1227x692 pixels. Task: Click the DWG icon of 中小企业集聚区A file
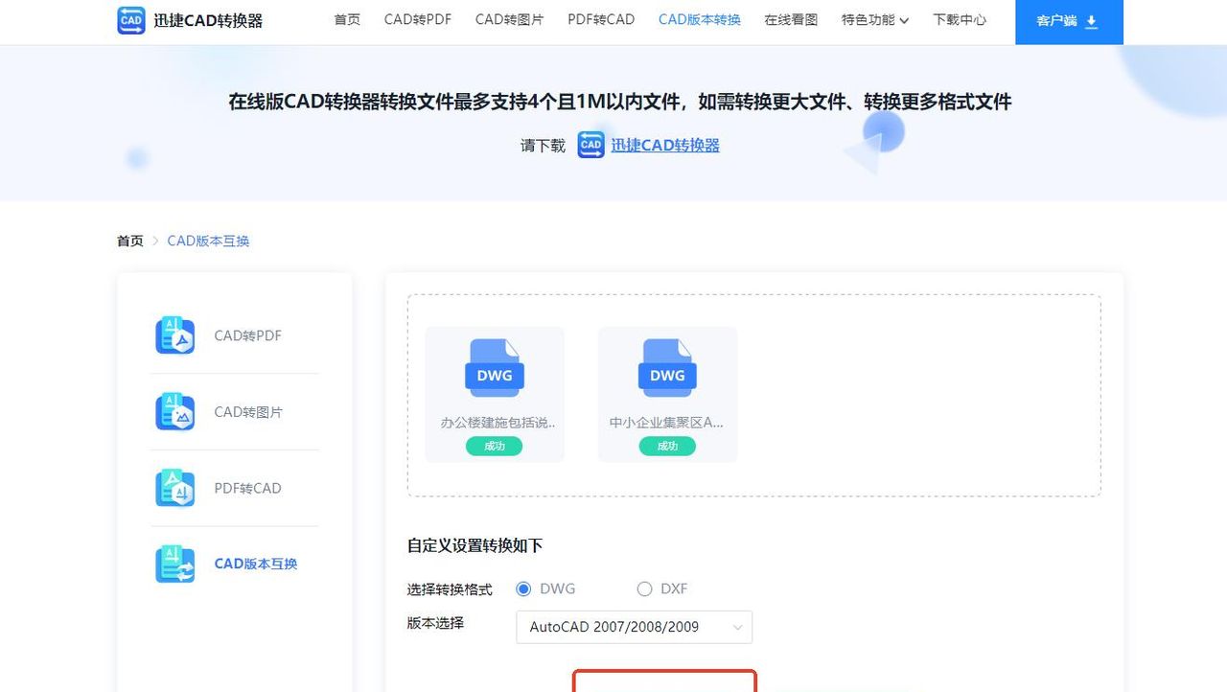pos(666,366)
